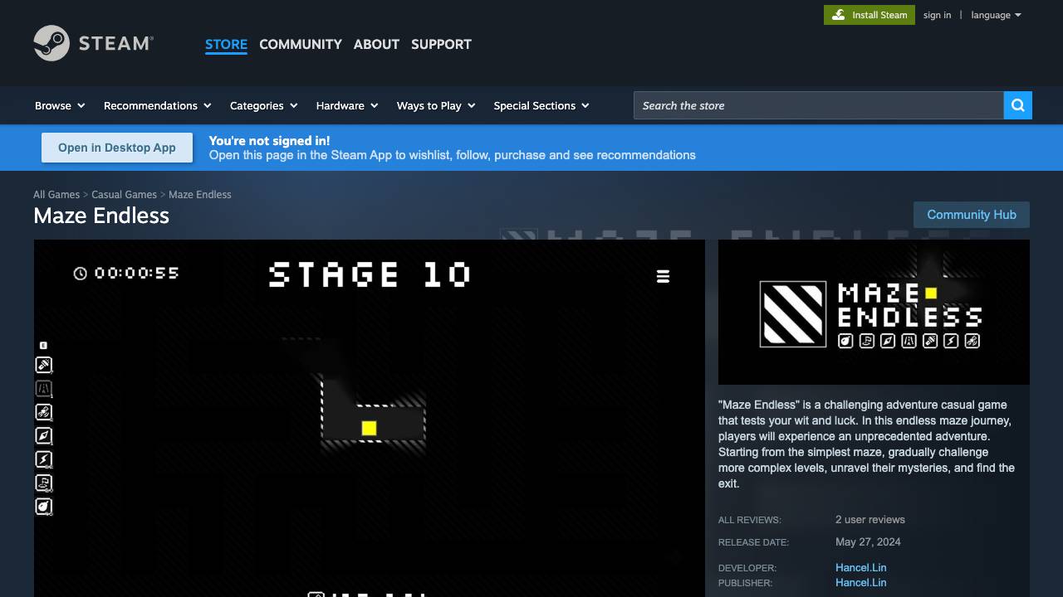
Task: Open publisher Hancel.Lin link
Action: click(x=861, y=583)
